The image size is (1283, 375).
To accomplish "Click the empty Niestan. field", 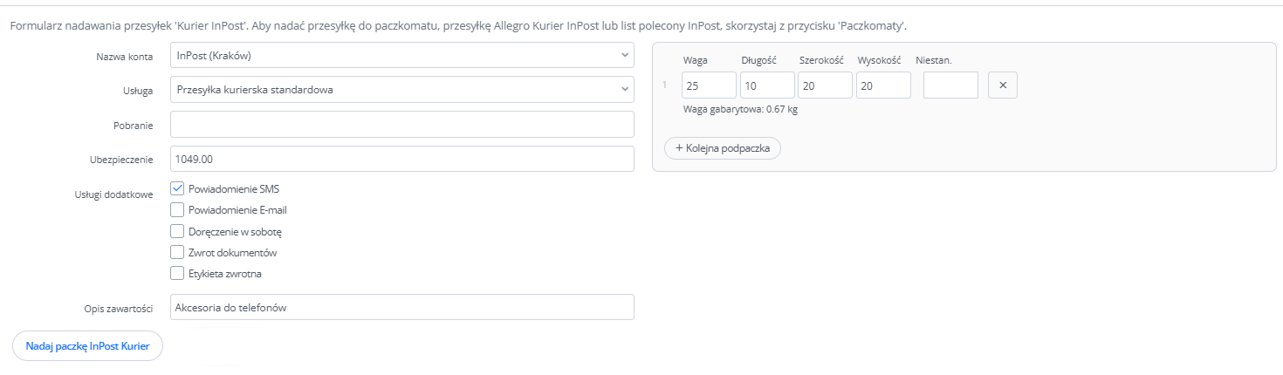I will pyautogui.click(x=950, y=85).
